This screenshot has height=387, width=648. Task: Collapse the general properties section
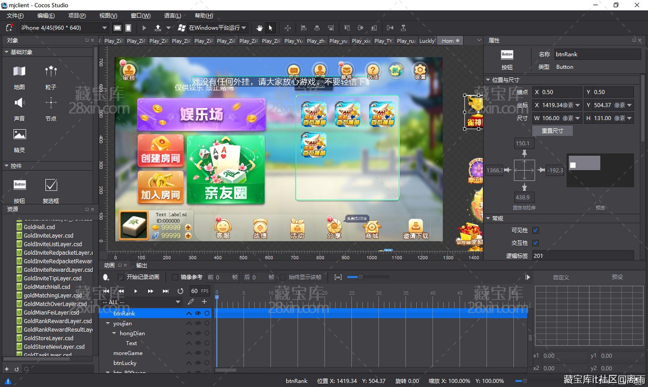point(488,218)
